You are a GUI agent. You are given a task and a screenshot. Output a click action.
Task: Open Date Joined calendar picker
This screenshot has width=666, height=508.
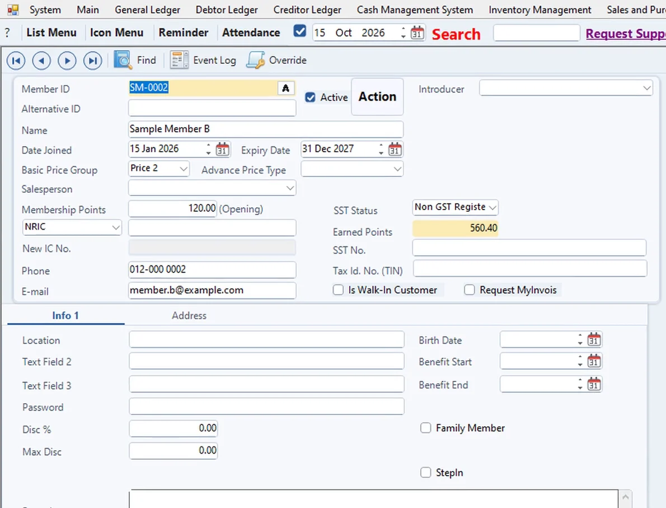click(x=222, y=149)
